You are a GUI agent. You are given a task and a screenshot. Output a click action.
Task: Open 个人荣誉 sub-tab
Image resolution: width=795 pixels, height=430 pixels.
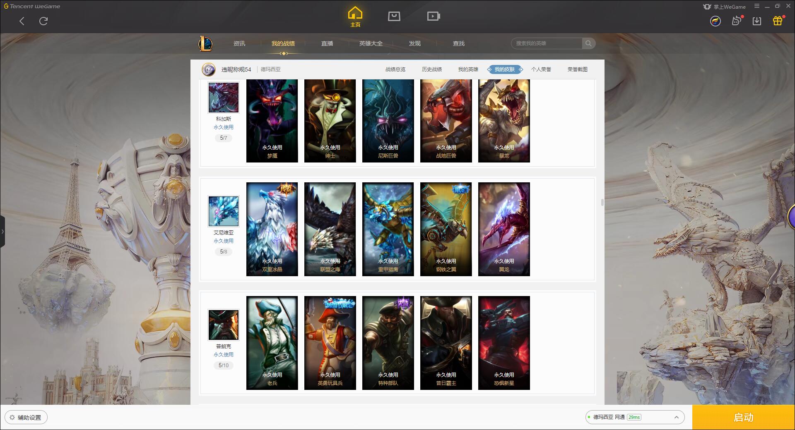[x=541, y=69]
